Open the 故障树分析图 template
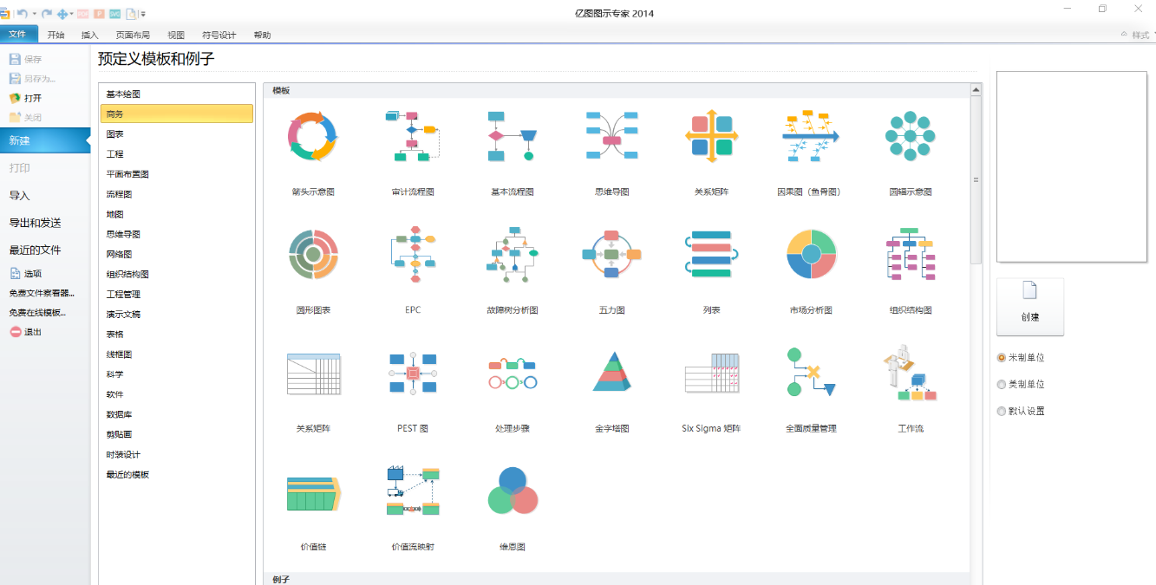Screen dimensions: 1156x585 point(512,255)
